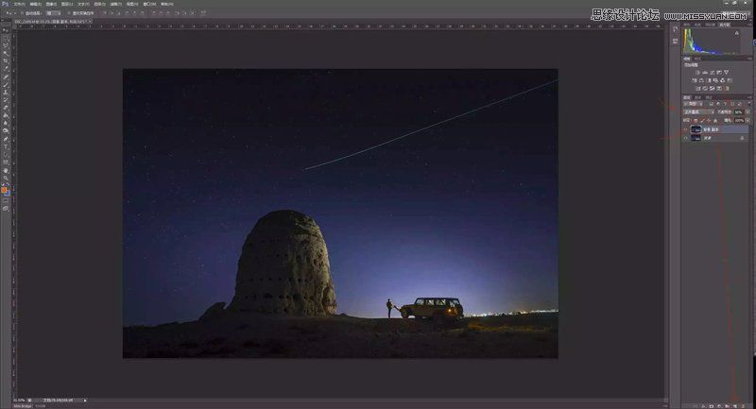Select the Blur tool
This screenshot has height=409, width=756.
pyautogui.click(x=6, y=123)
